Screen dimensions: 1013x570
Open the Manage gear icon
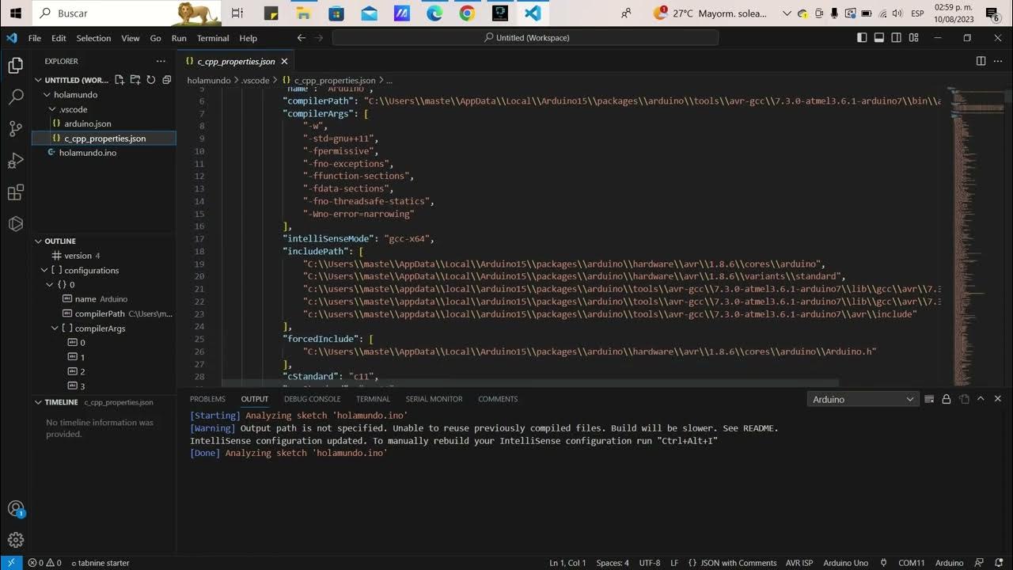click(x=15, y=541)
